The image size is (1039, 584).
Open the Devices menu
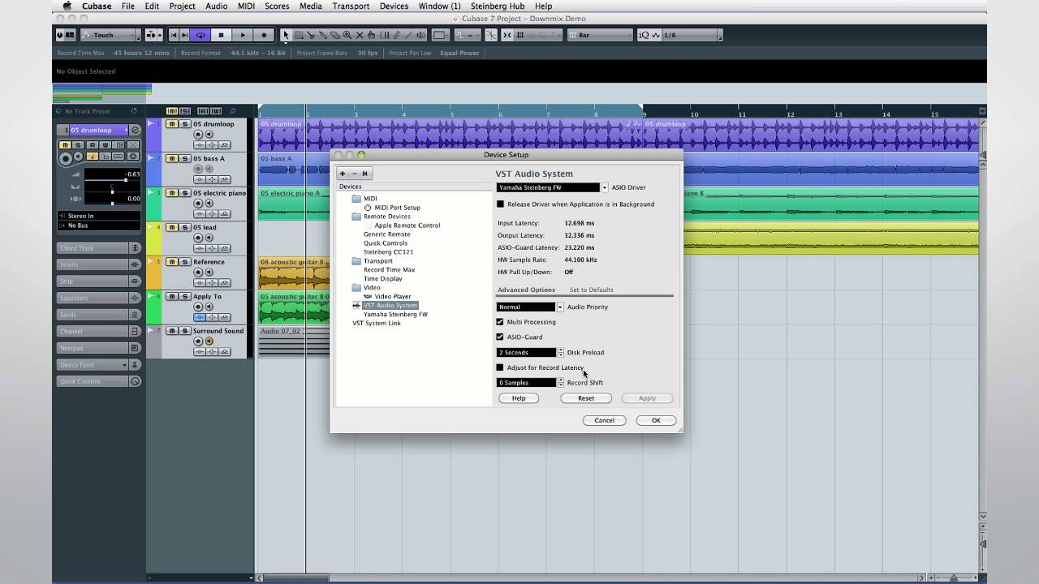(x=394, y=6)
